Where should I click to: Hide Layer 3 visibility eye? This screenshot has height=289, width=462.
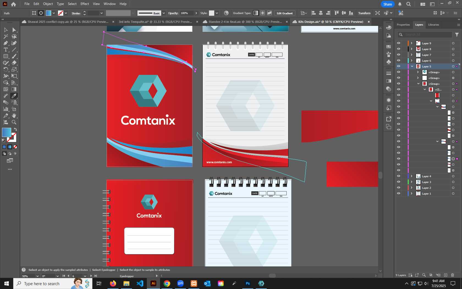point(398,182)
